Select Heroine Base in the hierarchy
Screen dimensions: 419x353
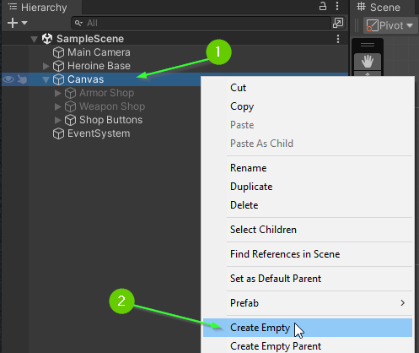[99, 66]
